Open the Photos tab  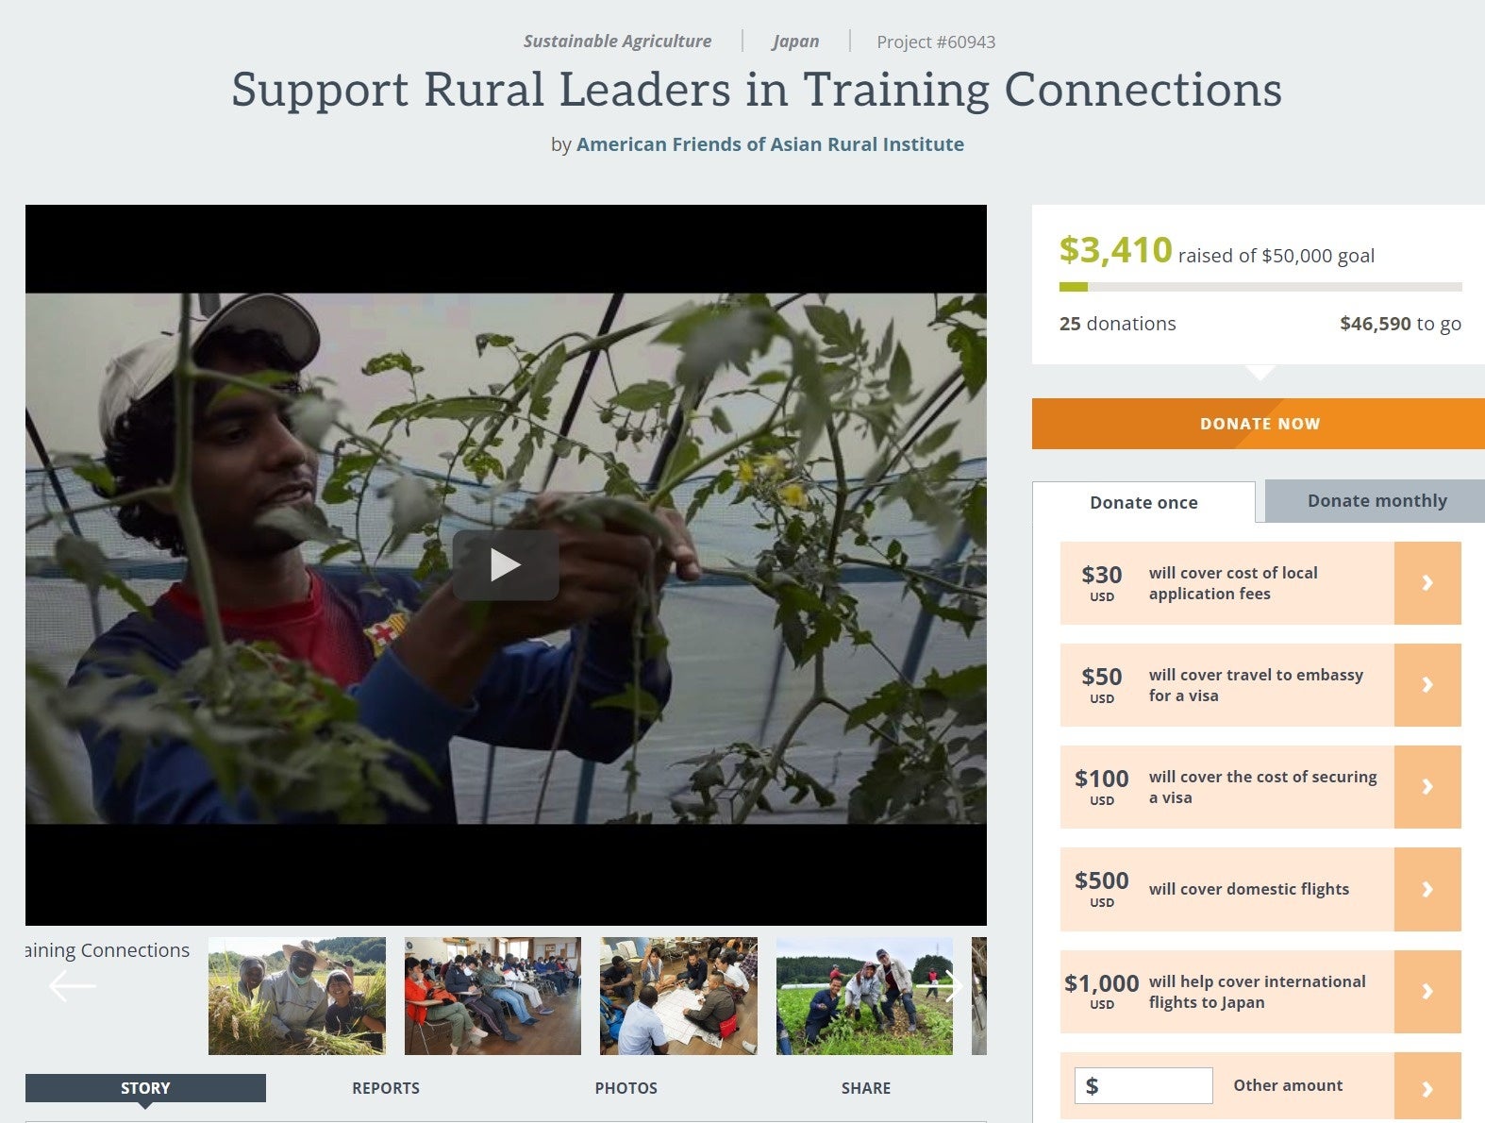point(626,1088)
